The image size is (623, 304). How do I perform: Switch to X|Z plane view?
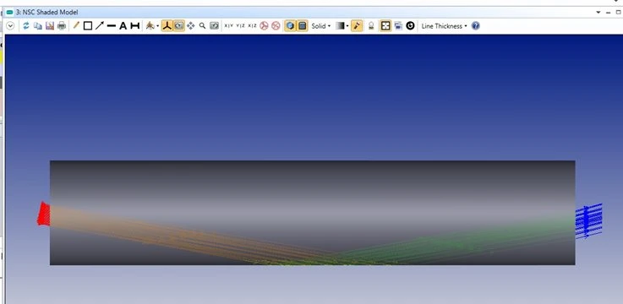coord(252,26)
